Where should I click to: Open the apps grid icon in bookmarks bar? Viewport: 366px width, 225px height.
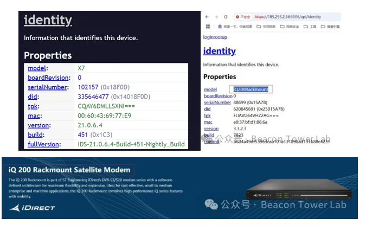coord(208,27)
